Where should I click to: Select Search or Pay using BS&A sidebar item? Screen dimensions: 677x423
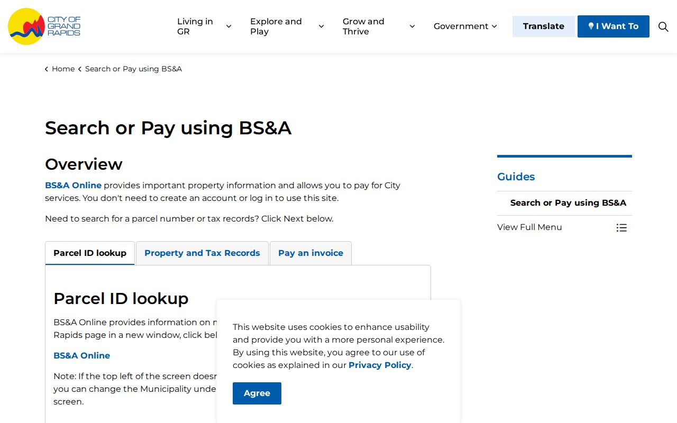click(x=568, y=203)
